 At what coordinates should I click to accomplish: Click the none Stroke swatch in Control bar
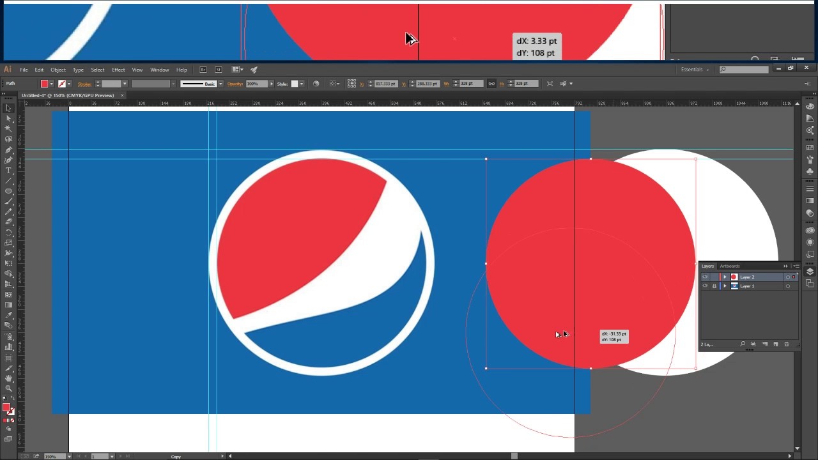point(62,84)
